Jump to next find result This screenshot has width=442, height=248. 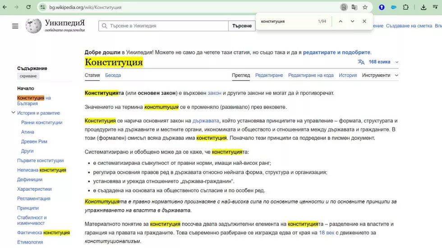352,21
